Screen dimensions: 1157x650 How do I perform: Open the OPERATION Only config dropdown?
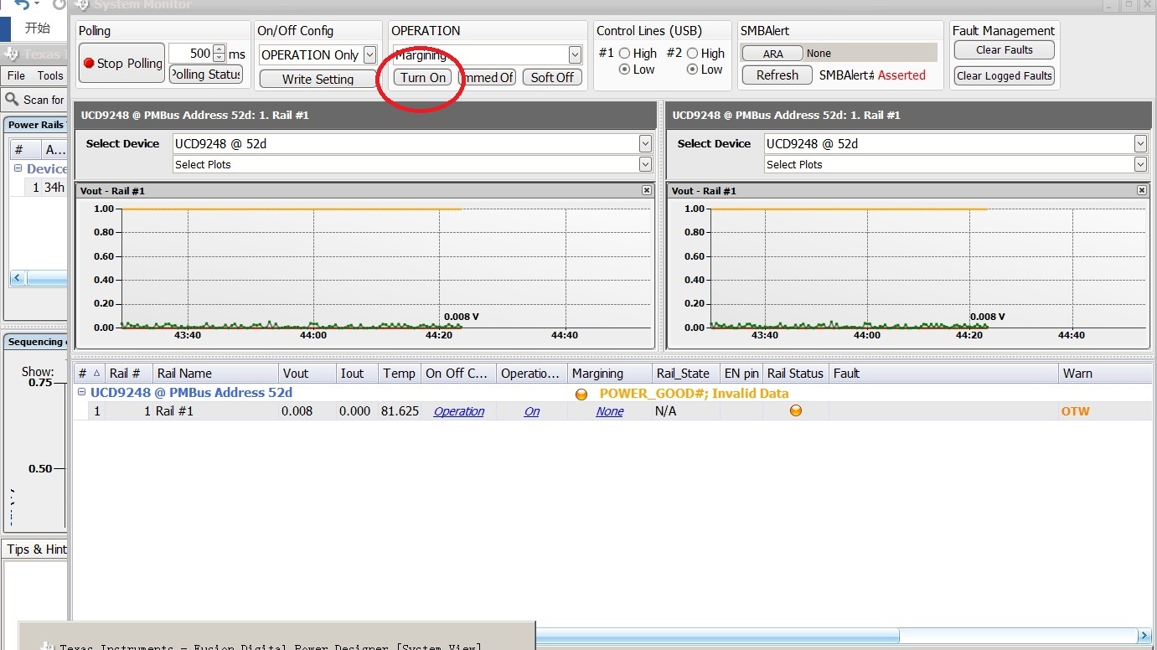[370, 55]
